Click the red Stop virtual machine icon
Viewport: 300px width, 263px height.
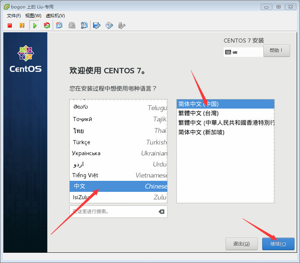10,25
